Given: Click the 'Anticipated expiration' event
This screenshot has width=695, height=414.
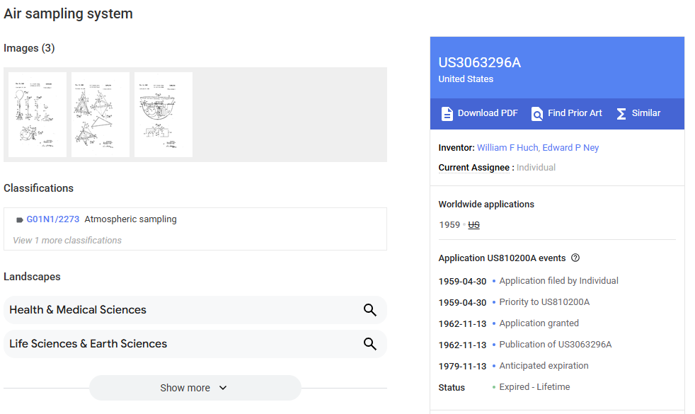Looking at the screenshot, I should (x=544, y=366).
